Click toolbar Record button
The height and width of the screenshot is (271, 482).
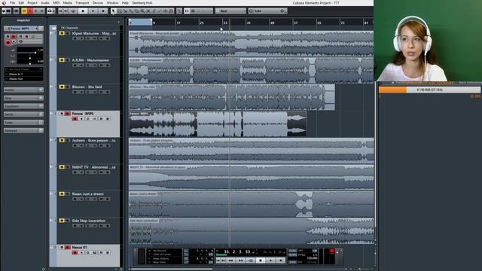(103, 11)
